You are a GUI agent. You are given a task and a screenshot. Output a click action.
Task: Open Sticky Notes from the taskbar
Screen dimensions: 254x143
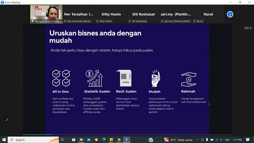tap(112, 139)
